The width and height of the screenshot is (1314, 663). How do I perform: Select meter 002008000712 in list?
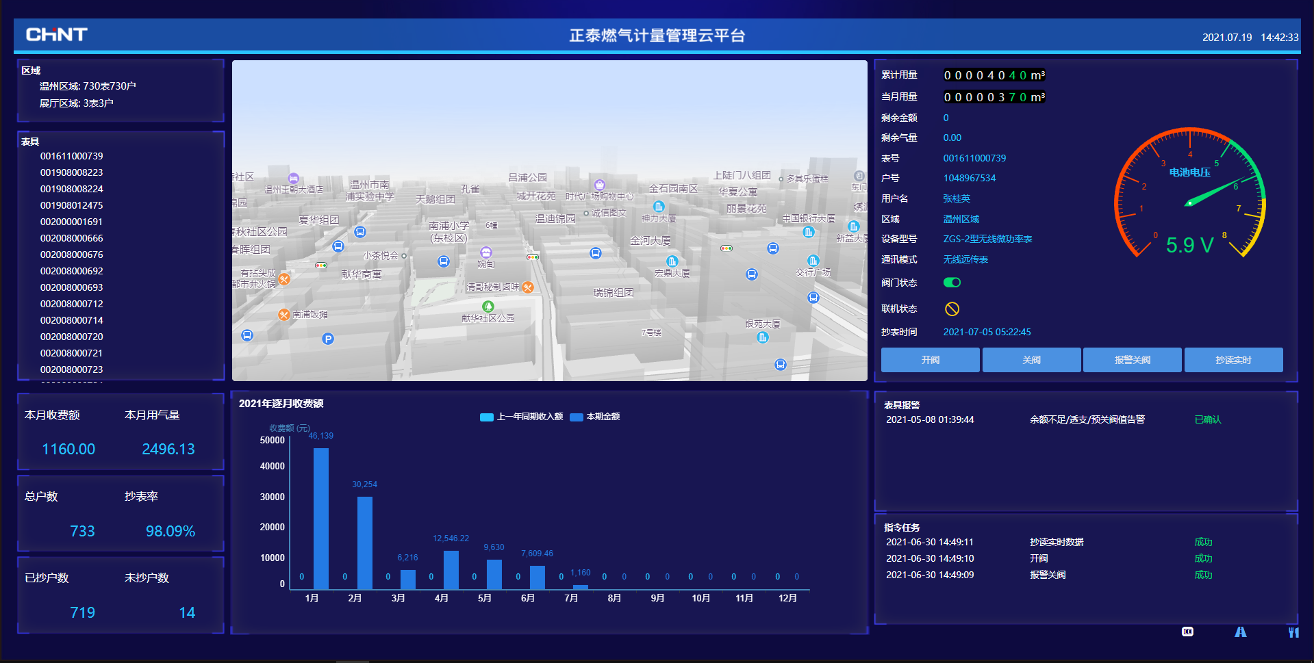tap(71, 304)
